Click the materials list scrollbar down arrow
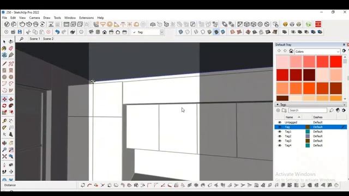Screen dimensions: 349x196 click(x=345, y=99)
